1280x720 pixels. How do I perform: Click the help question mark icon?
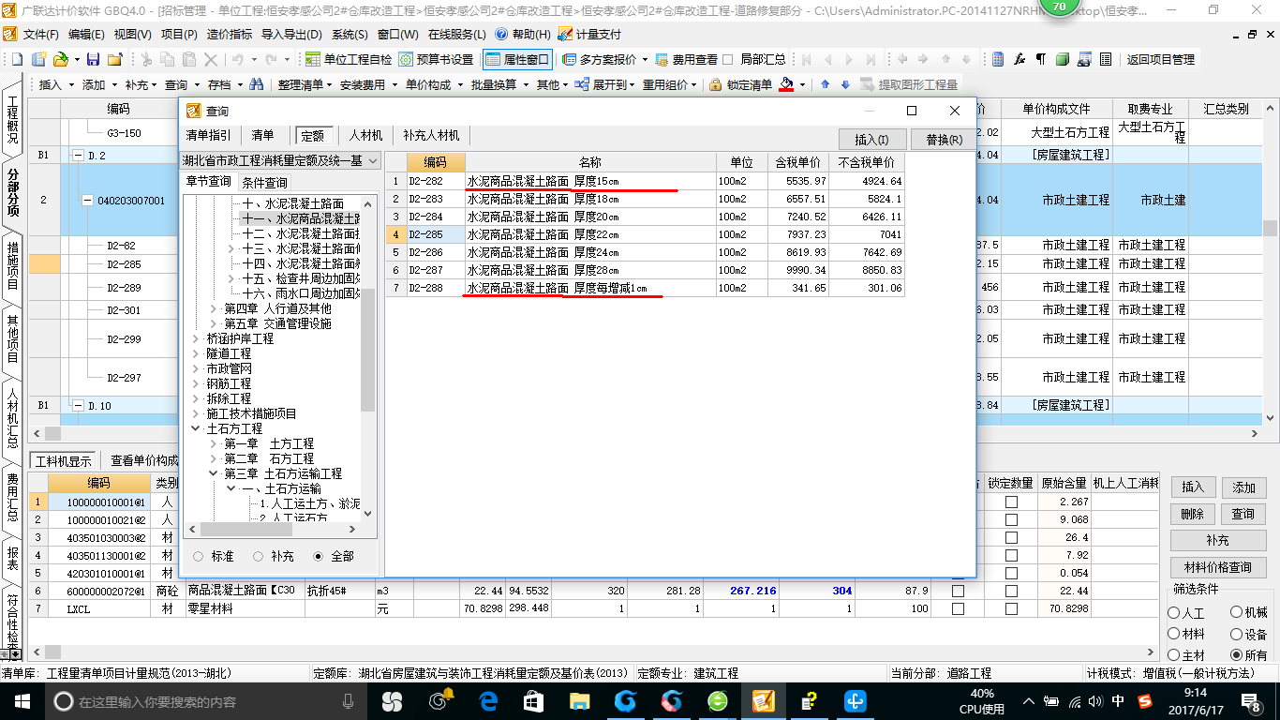tap(500, 34)
